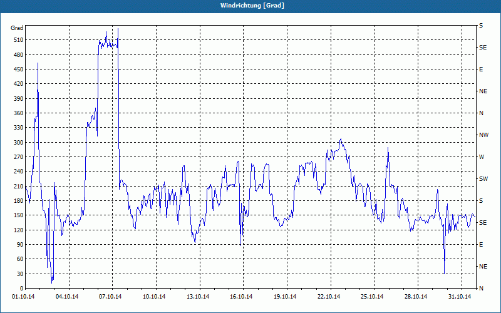Click the compass label SW on right axis
501x313 pixels.
483,179
